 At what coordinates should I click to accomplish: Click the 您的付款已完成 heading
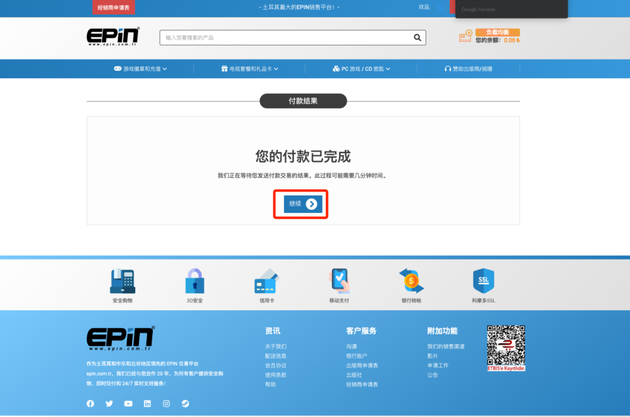[303, 156]
